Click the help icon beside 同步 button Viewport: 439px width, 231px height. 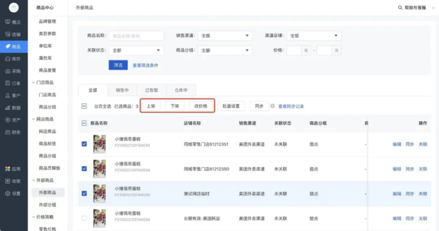click(x=272, y=106)
